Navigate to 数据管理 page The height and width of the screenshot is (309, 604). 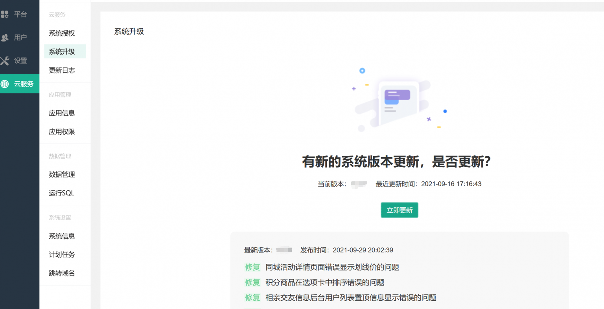(62, 175)
